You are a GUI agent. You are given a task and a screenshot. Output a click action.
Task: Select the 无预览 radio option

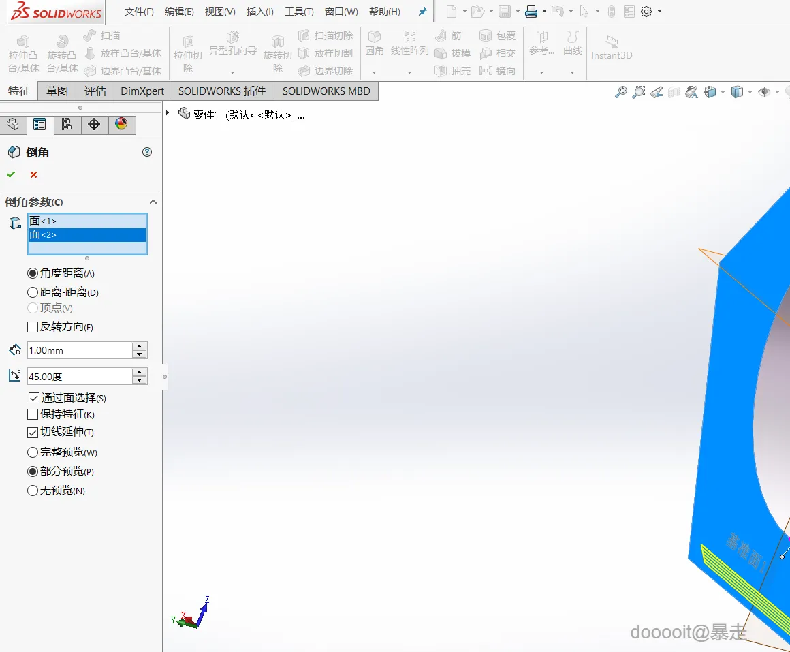(33, 491)
